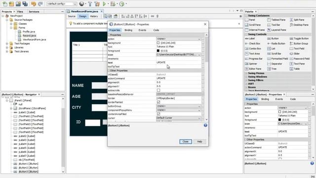Image resolution: width=316 pixels, height=178 pixels.
Task: Click background color swatch in docked Properties panel
Action: pyautogui.click(x=279, y=112)
